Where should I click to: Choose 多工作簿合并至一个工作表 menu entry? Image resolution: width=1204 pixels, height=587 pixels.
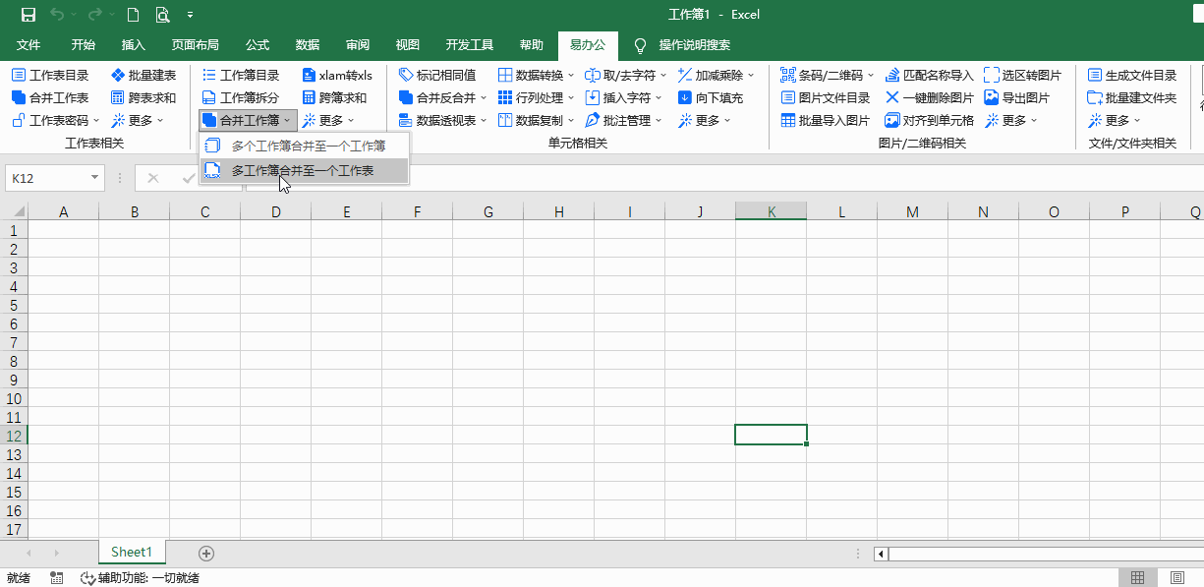click(x=304, y=170)
